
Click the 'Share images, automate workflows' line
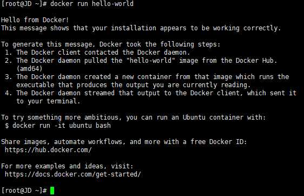[124, 142]
